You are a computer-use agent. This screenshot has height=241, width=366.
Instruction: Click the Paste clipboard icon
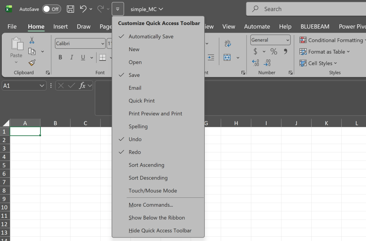[x=17, y=44]
